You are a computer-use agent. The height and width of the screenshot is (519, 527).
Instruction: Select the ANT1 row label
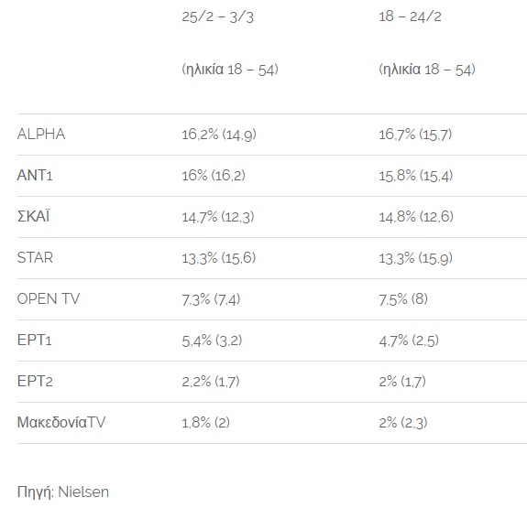35,175
